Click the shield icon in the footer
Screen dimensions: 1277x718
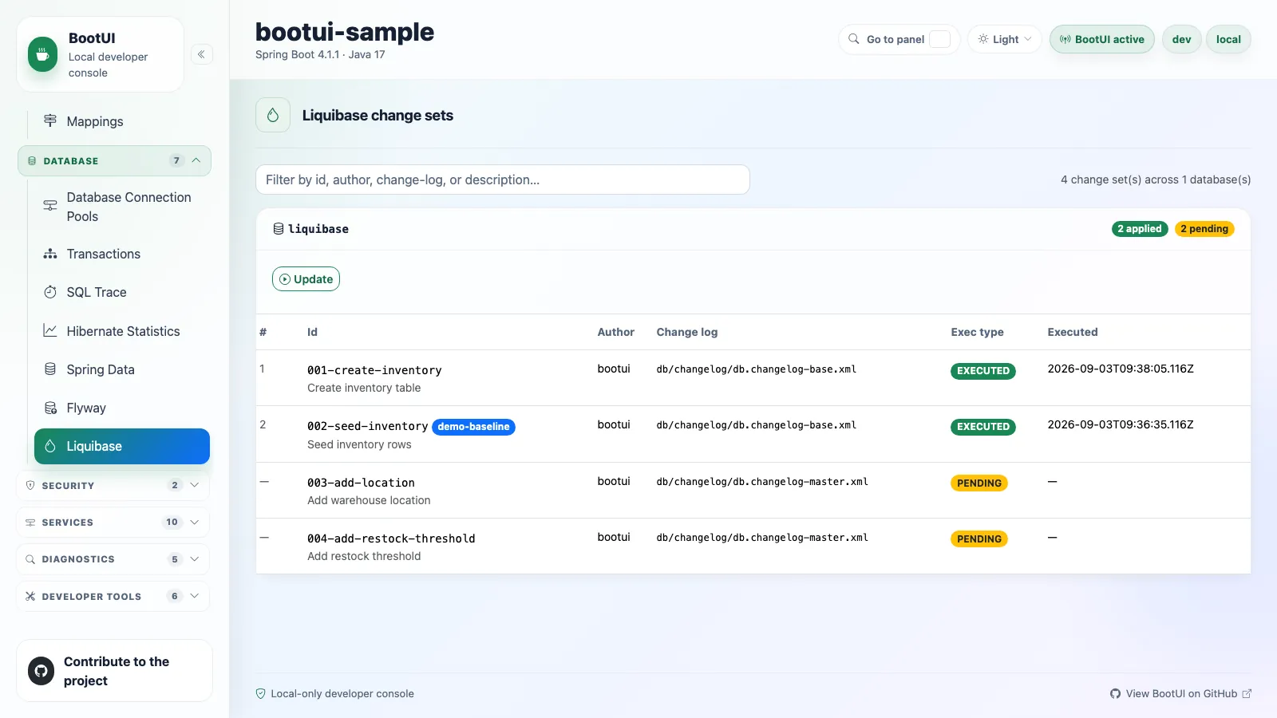(x=260, y=694)
